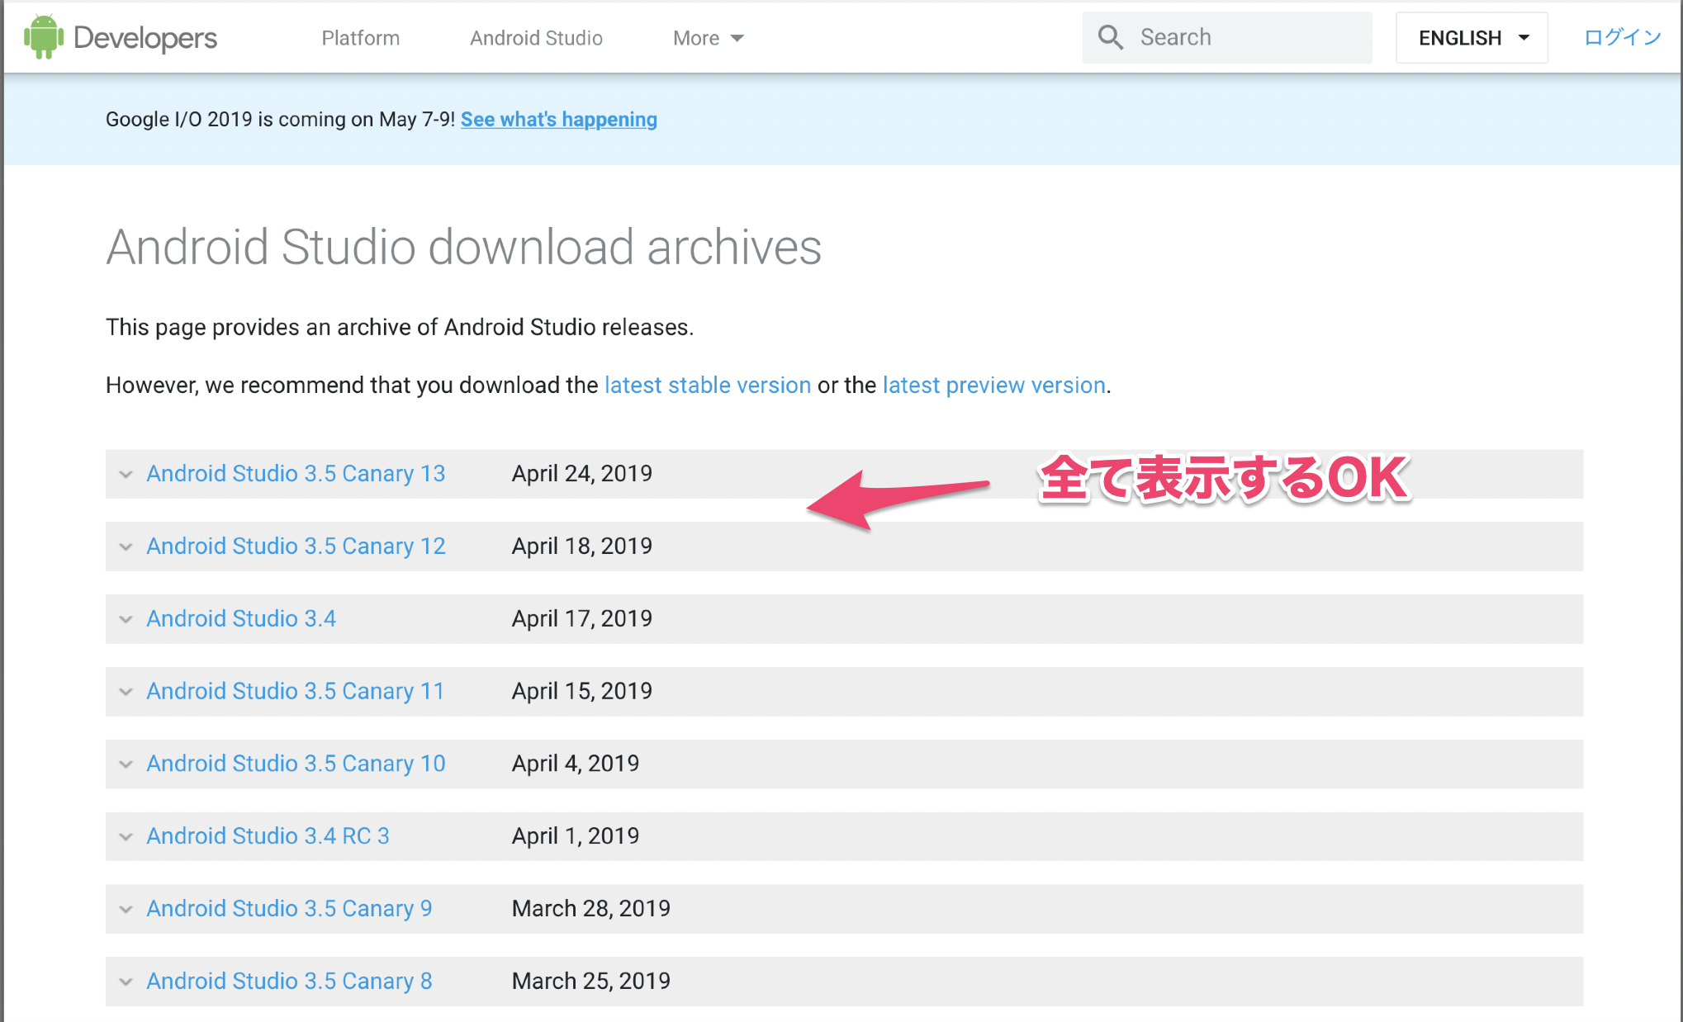Open the Android Studio nav item
Viewport: 1683px width, 1022px height.
[x=536, y=38]
